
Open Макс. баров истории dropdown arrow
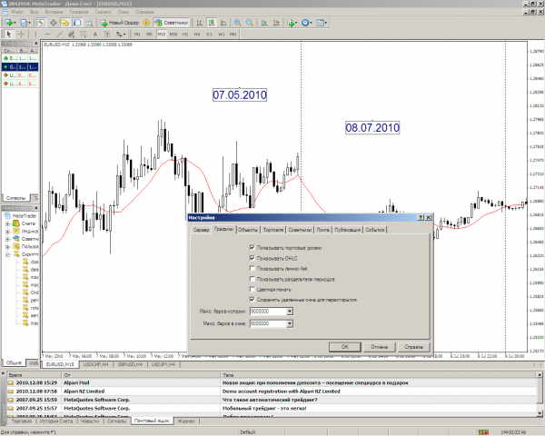pos(290,312)
